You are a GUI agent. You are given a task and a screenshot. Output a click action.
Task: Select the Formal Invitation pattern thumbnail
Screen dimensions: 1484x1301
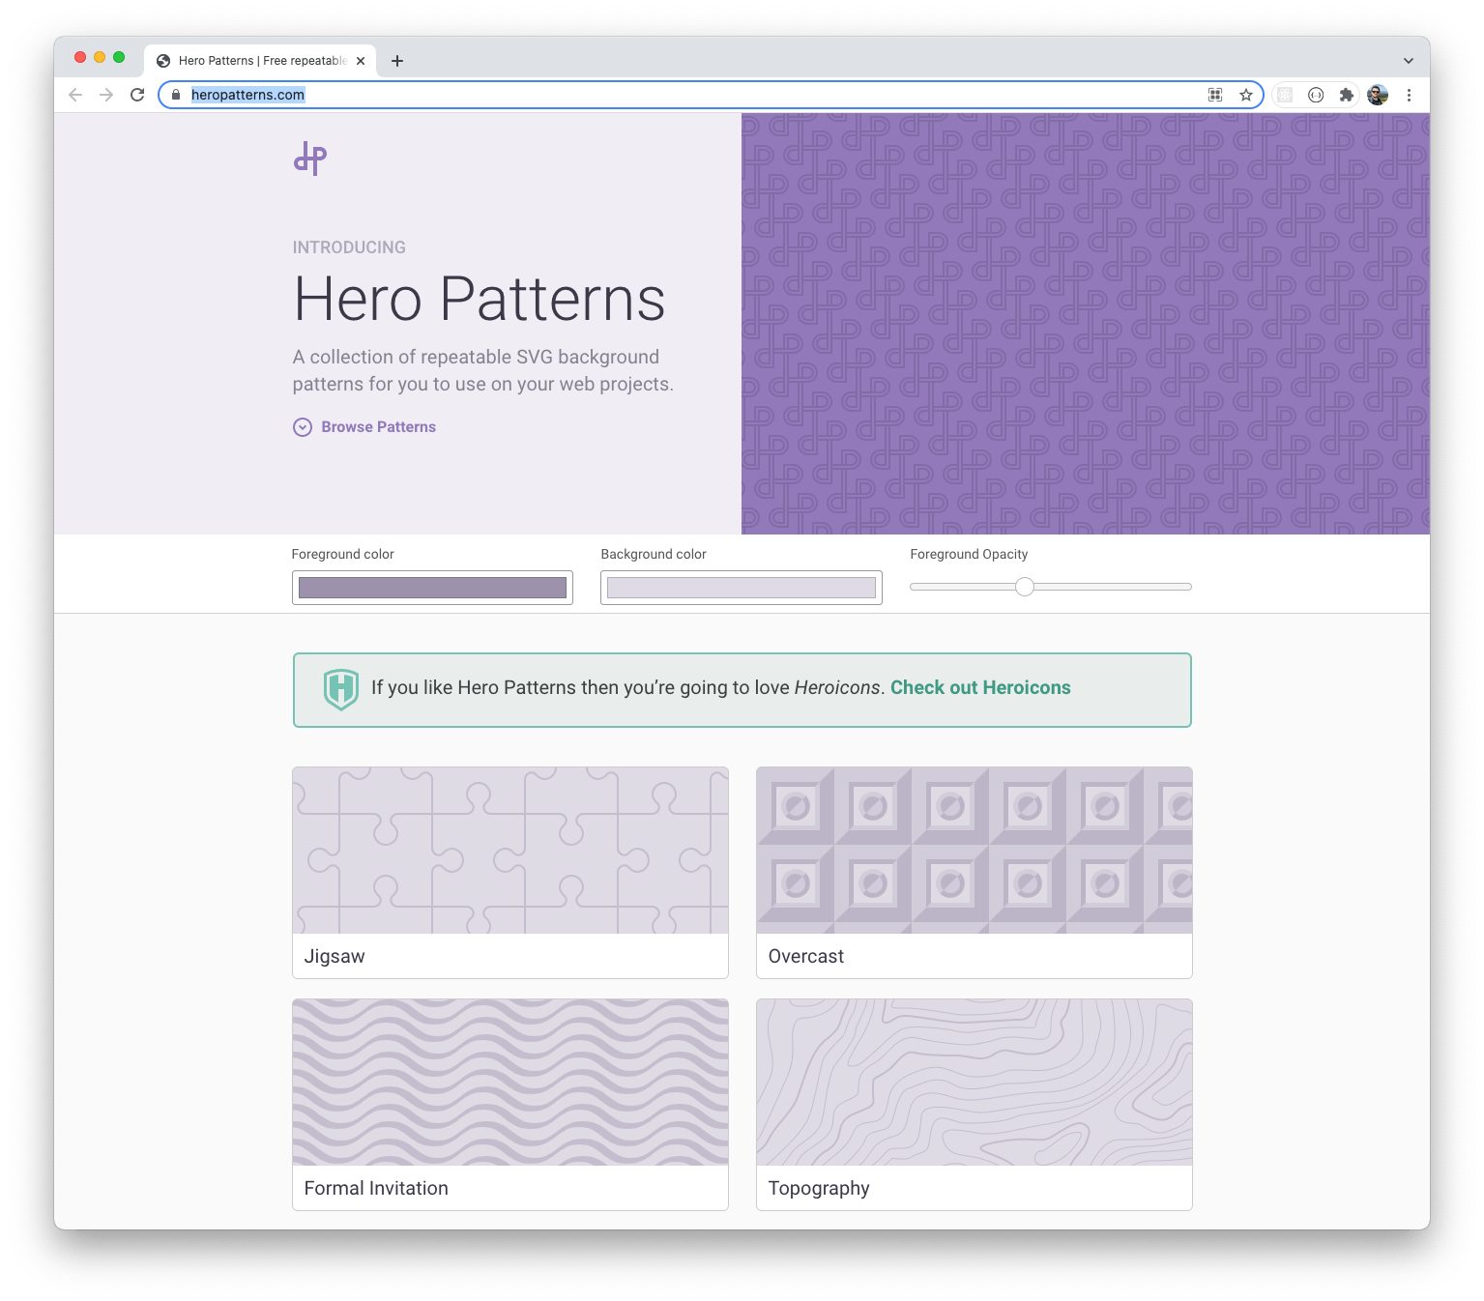coord(510,1083)
